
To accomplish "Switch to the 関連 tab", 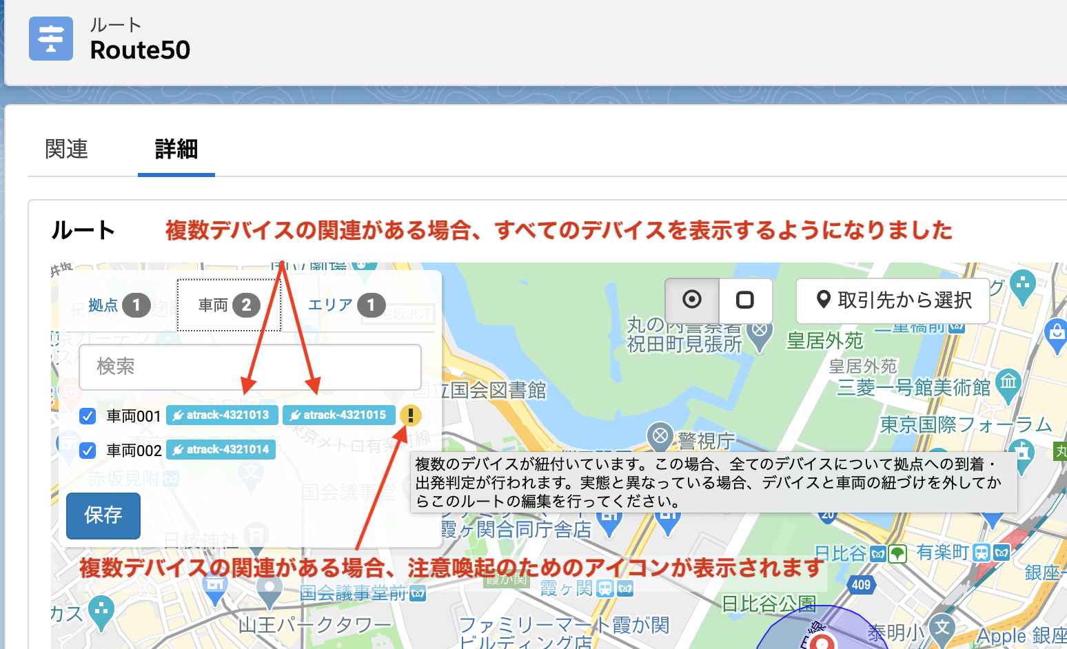I will tap(66, 149).
